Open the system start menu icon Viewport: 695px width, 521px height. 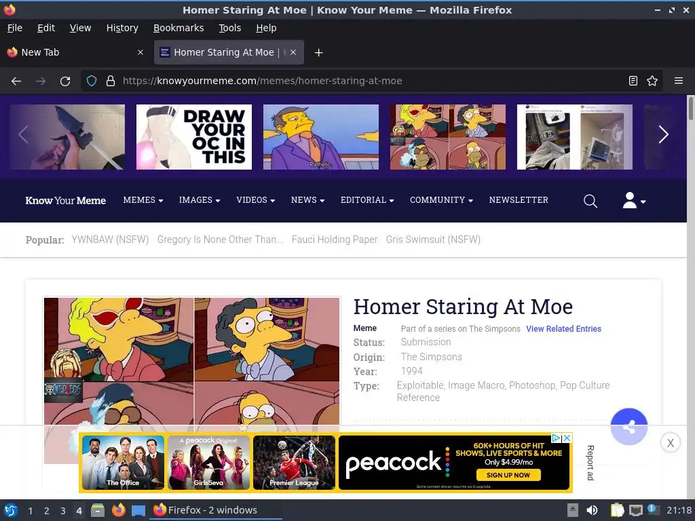[11, 510]
